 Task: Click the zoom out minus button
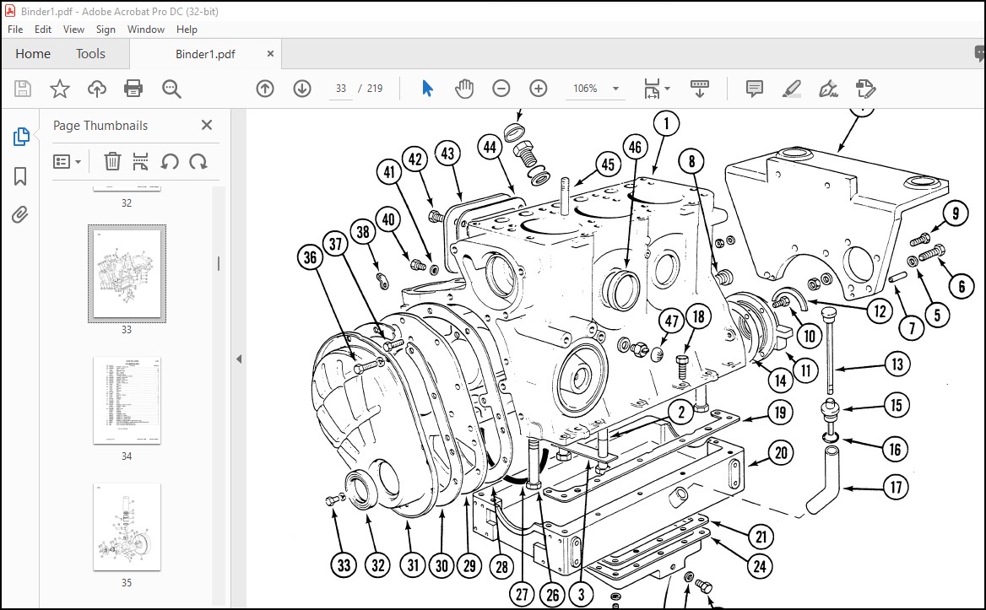pos(501,89)
